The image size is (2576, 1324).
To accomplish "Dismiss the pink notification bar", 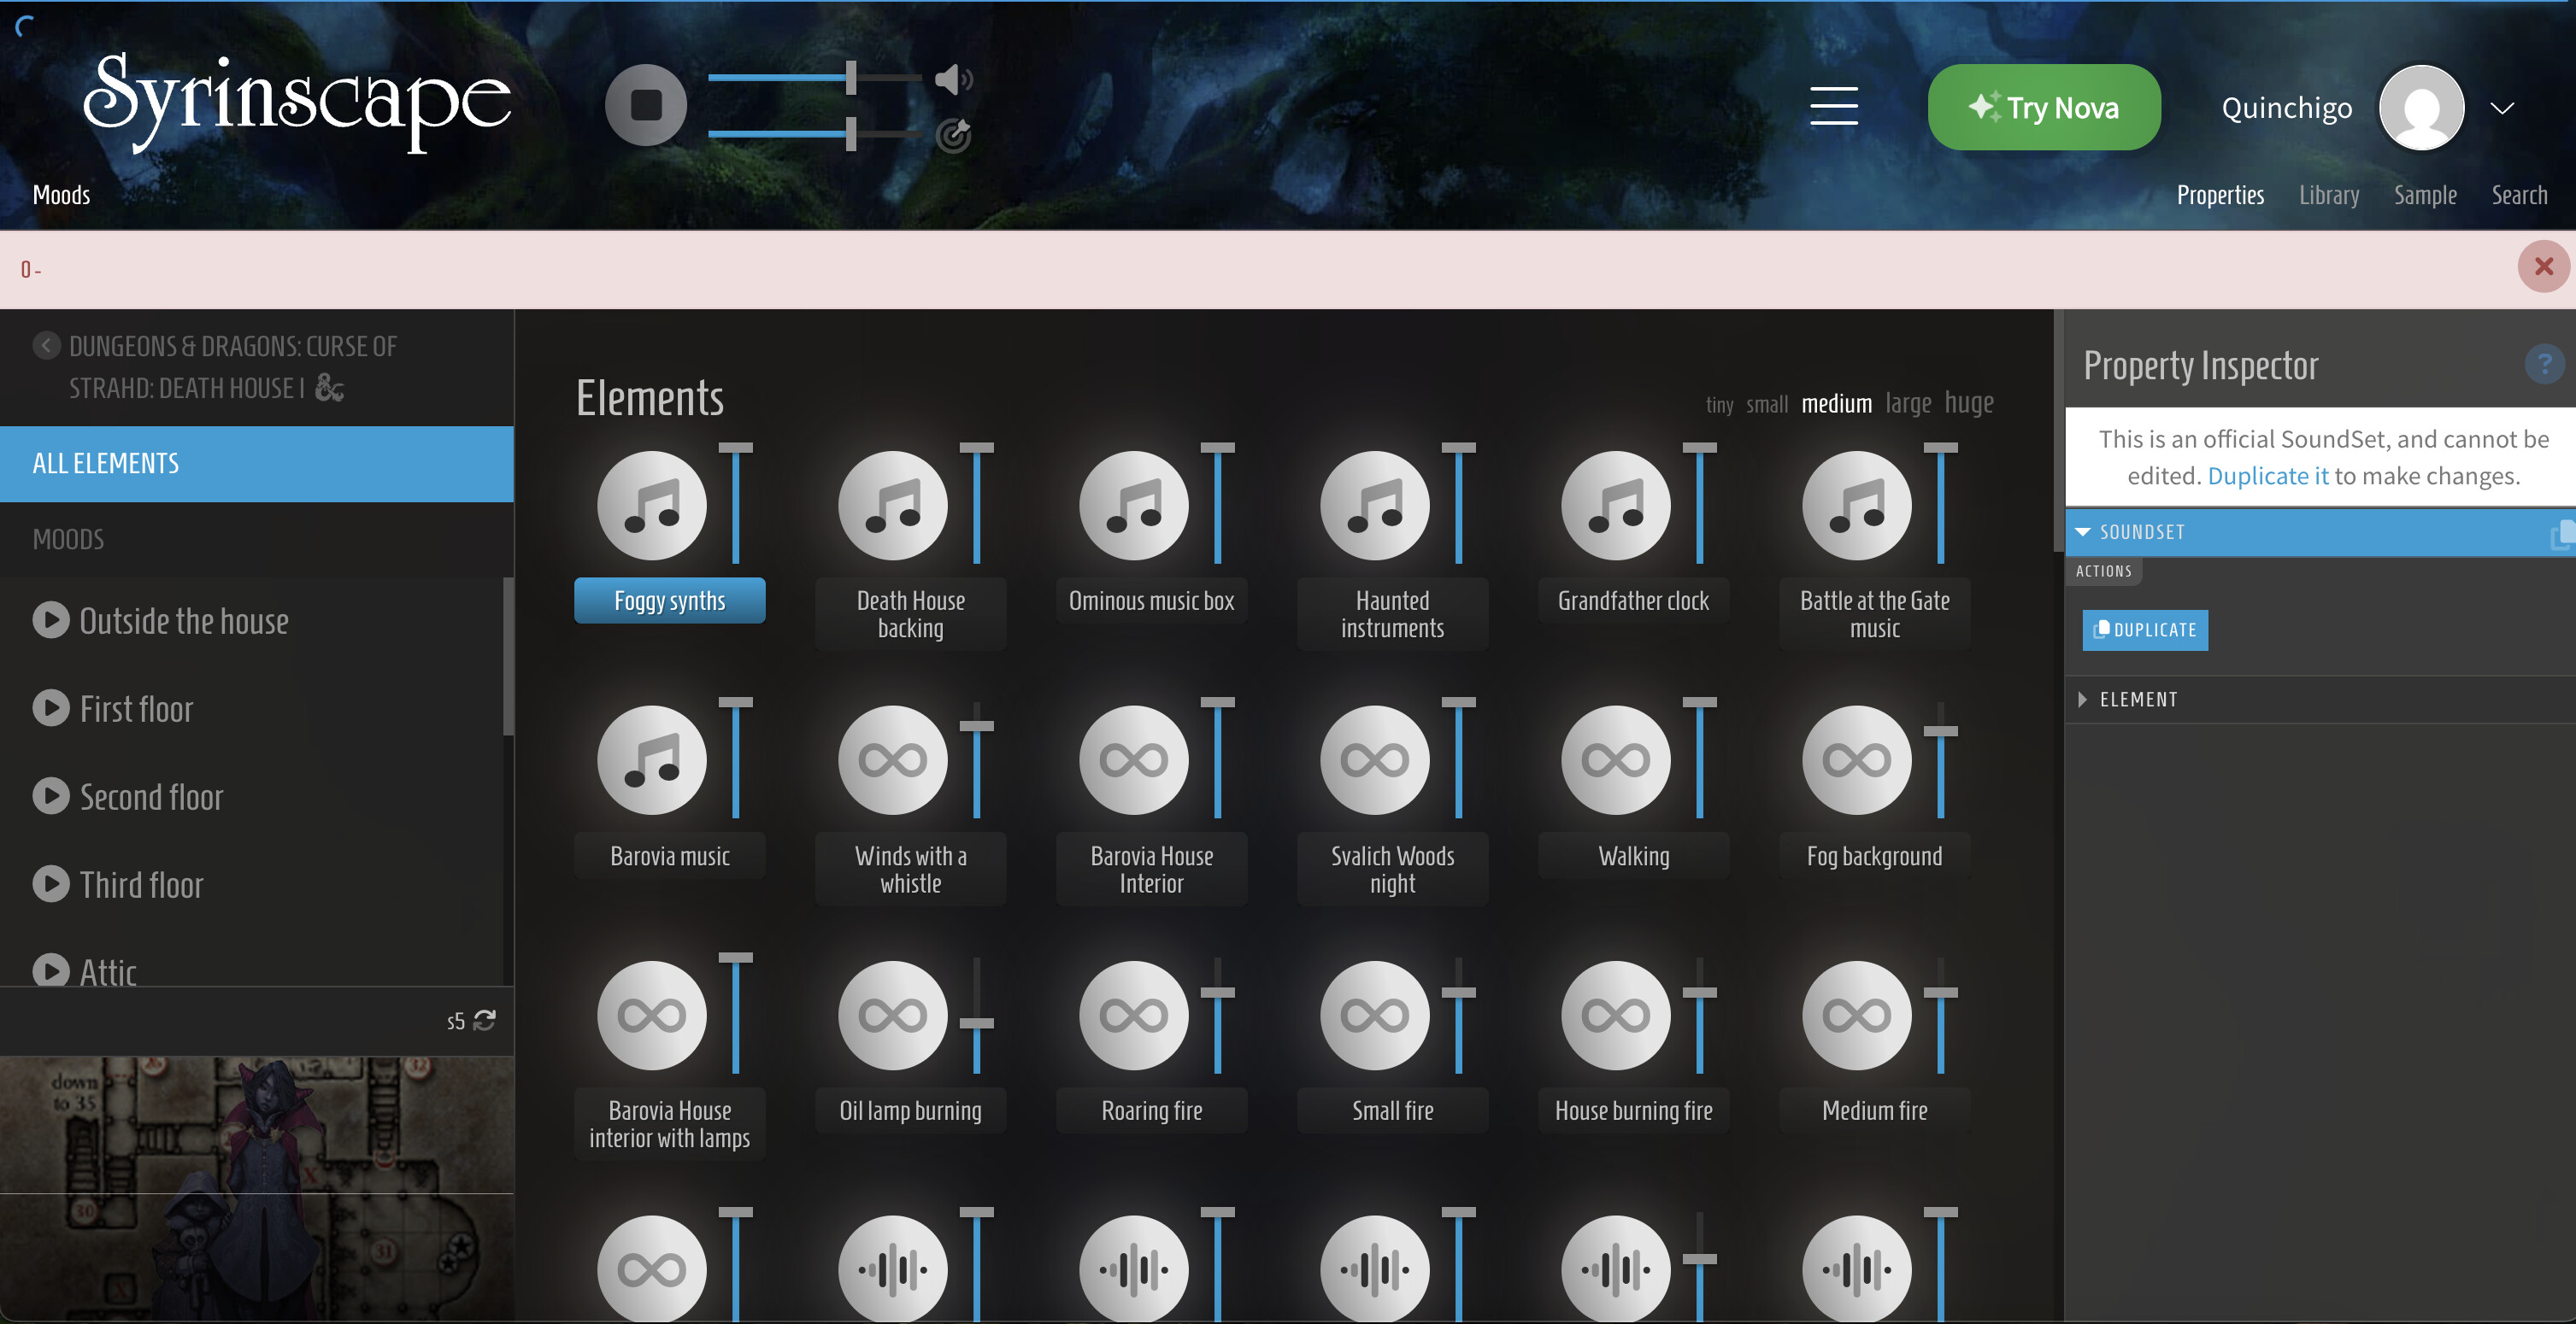I will point(2543,267).
